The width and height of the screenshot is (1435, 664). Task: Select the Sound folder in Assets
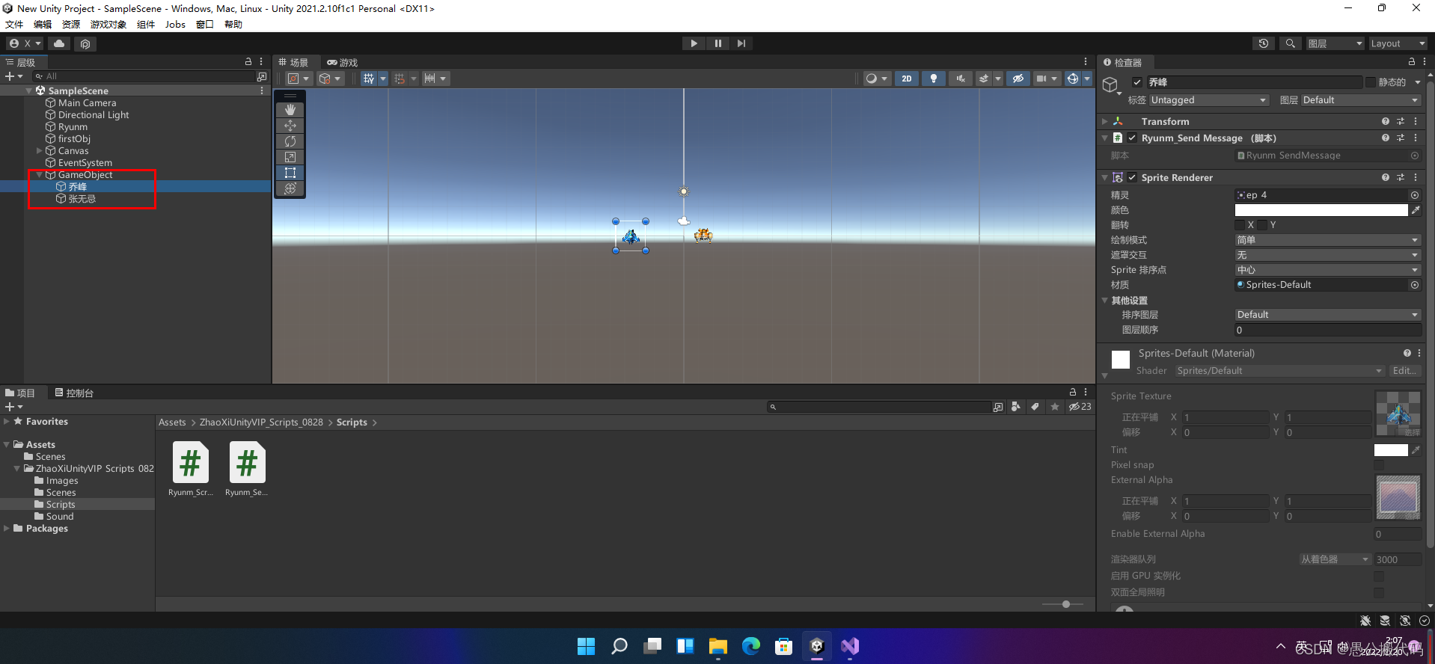pyautogui.click(x=59, y=517)
